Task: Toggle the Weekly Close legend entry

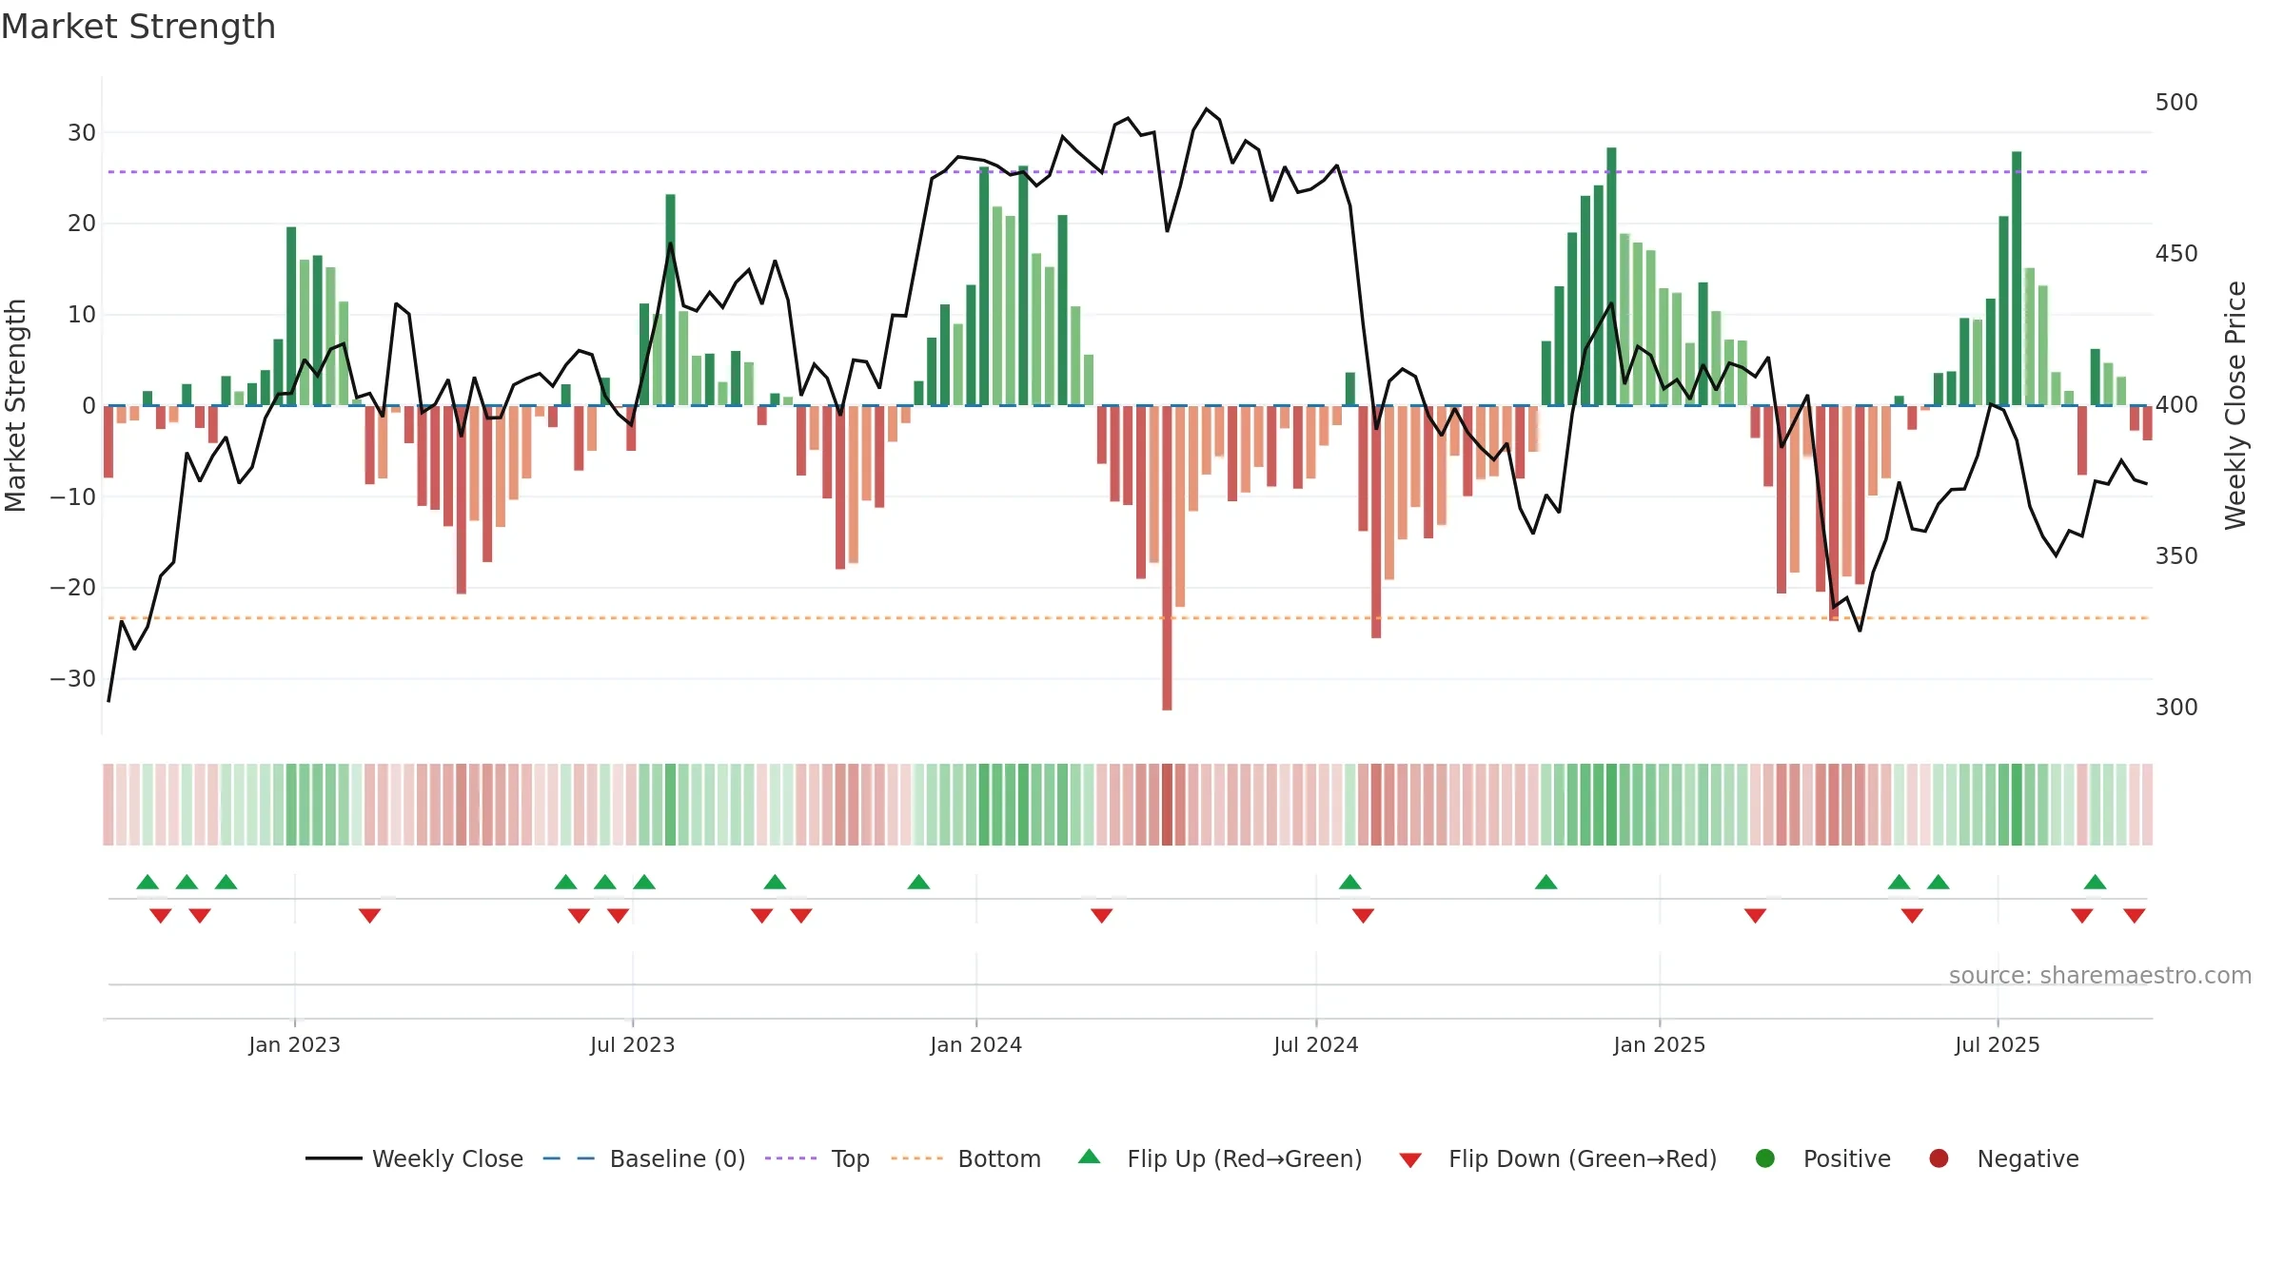Action: coord(414,1158)
